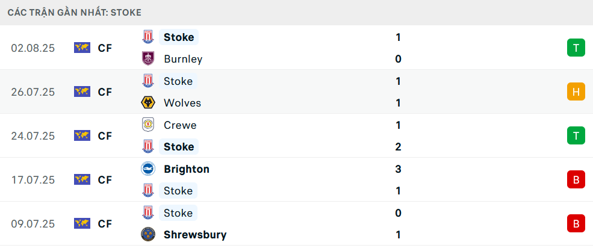Click the red B badge for Brighton match

coord(576,179)
